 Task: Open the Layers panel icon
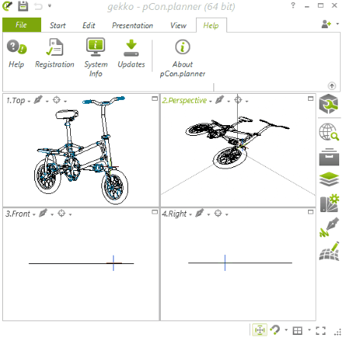tap(329, 179)
